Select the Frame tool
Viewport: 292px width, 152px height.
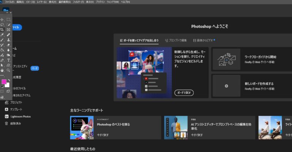click(x=8, y=29)
